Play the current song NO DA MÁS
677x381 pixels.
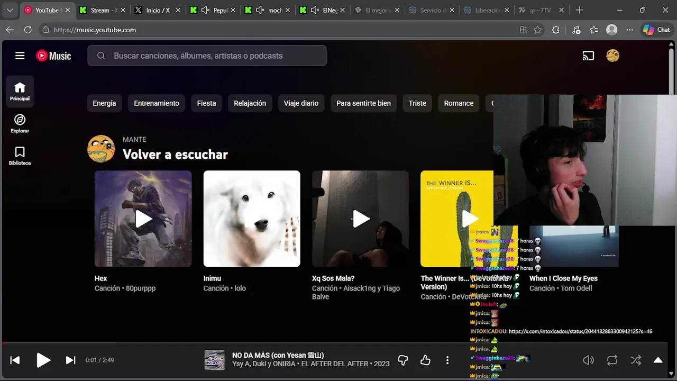tap(43, 360)
